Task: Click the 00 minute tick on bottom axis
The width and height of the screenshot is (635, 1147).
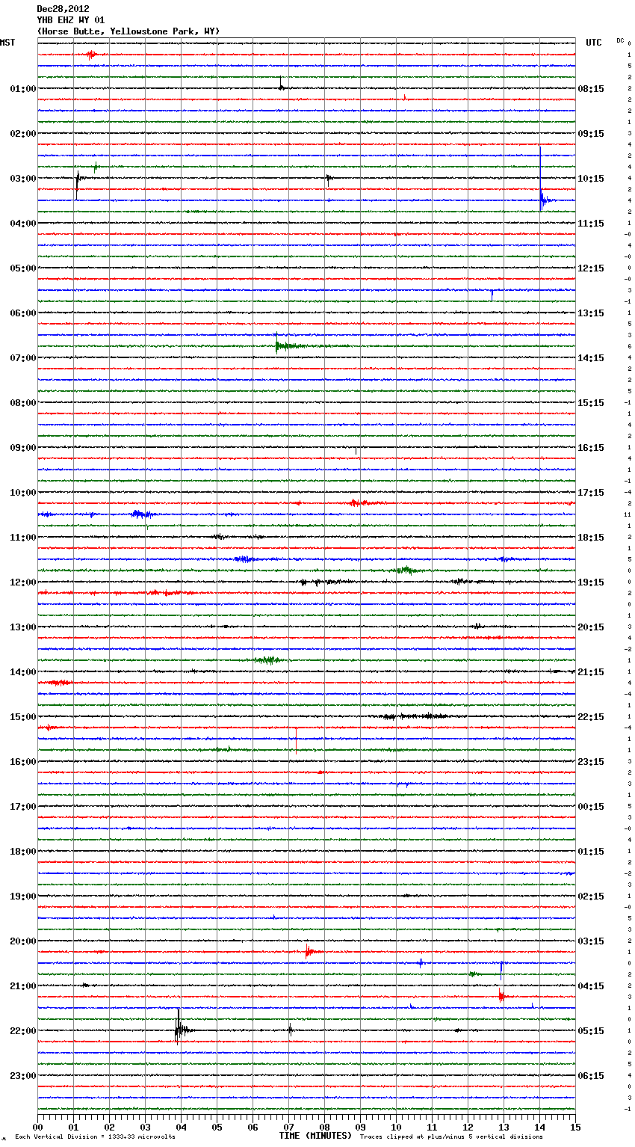Action: pos(38,1127)
